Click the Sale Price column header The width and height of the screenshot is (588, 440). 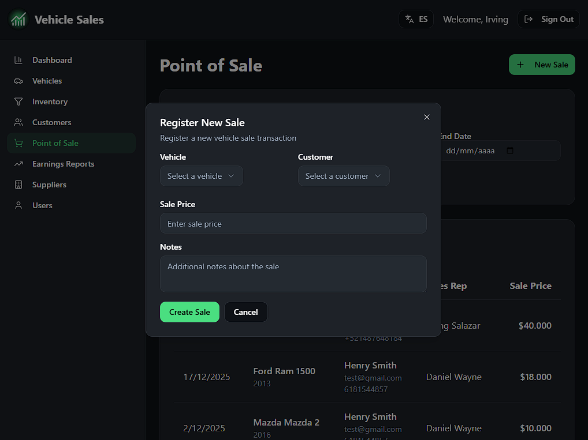530,285
